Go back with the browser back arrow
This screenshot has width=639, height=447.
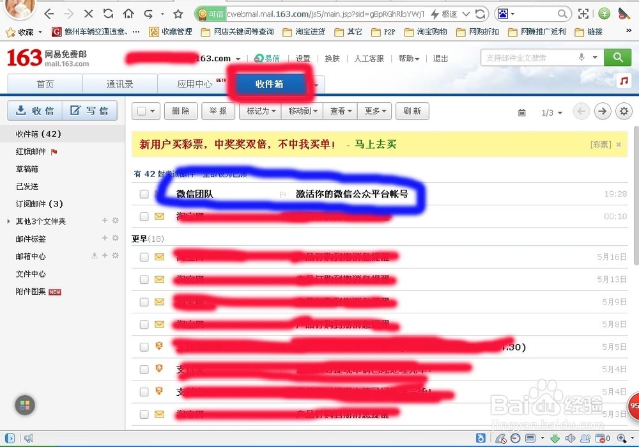49,14
